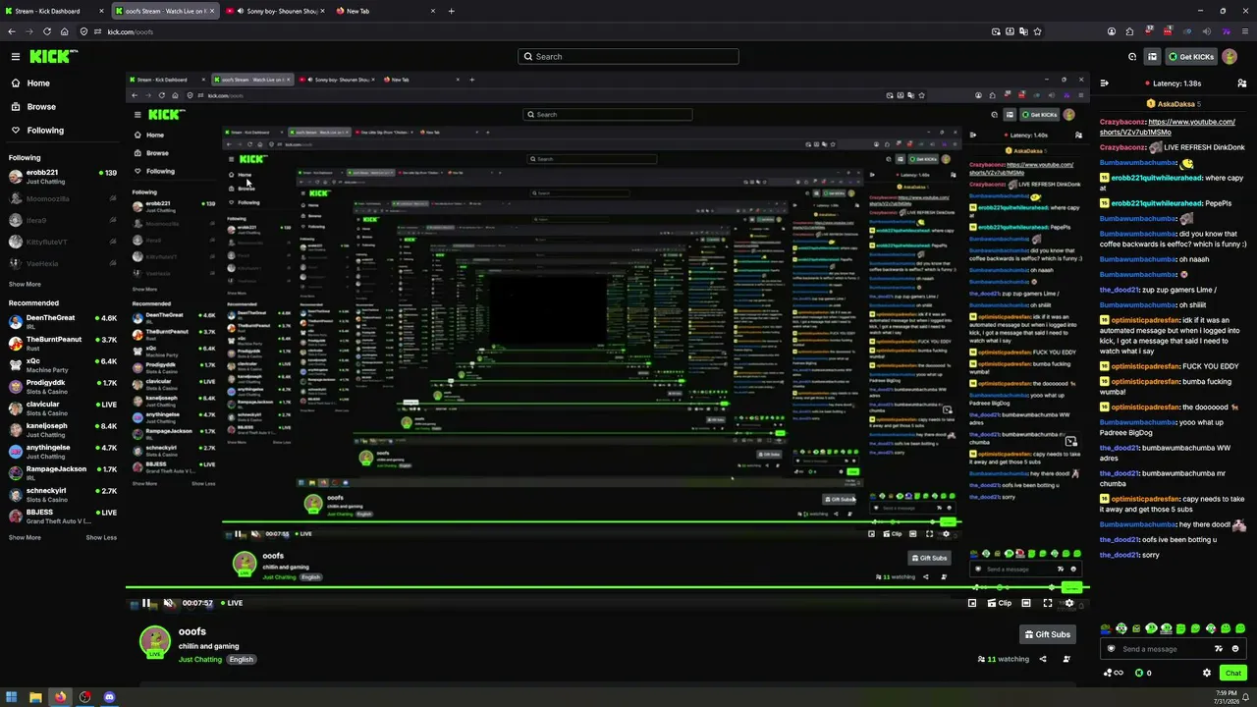Open the Get KICKs button

click(1191, 57)
